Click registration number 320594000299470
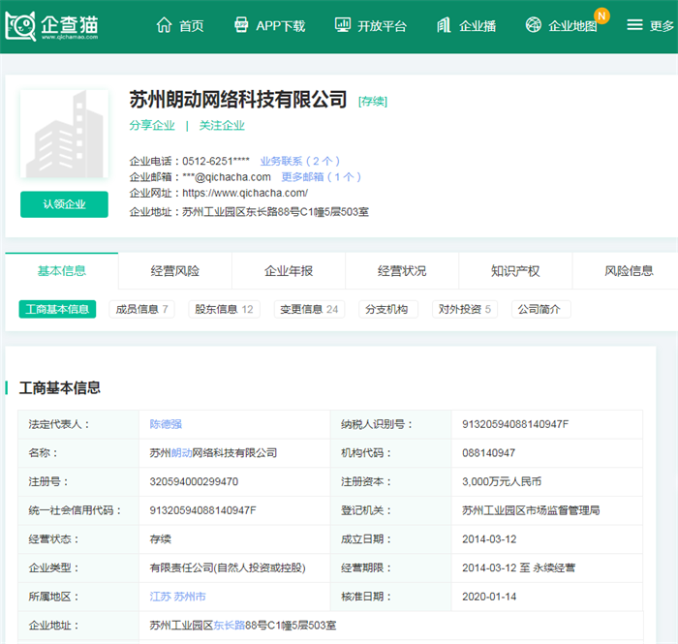Viewport: 678px width, 644px height. coord(194,481)
